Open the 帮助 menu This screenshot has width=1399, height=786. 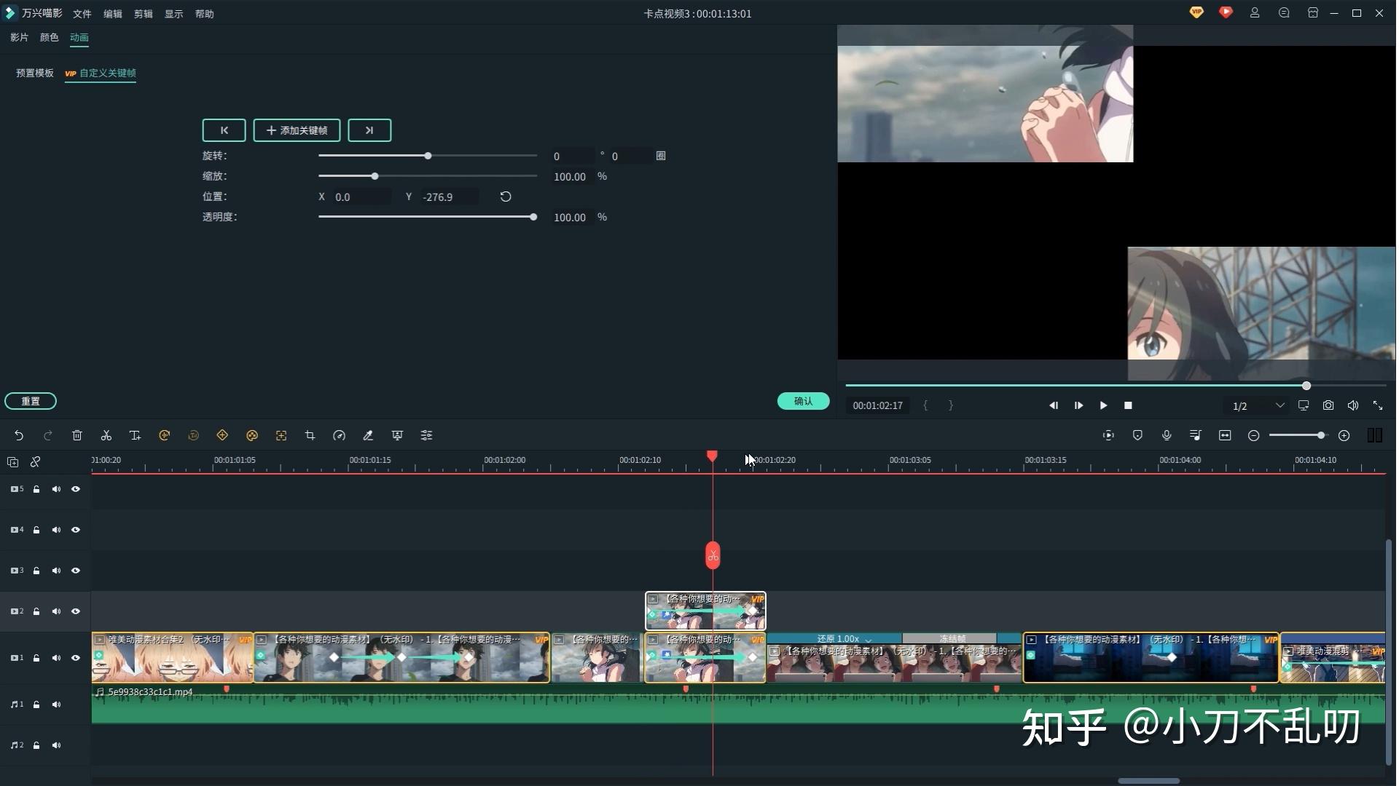pos(205,14)
